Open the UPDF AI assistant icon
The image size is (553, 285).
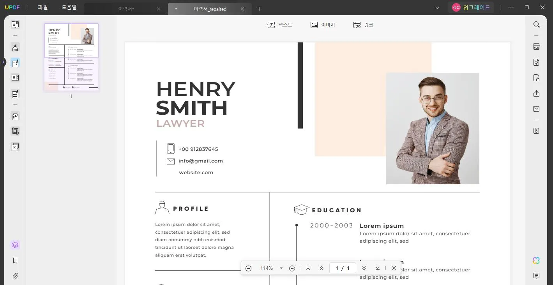(537, 261)
